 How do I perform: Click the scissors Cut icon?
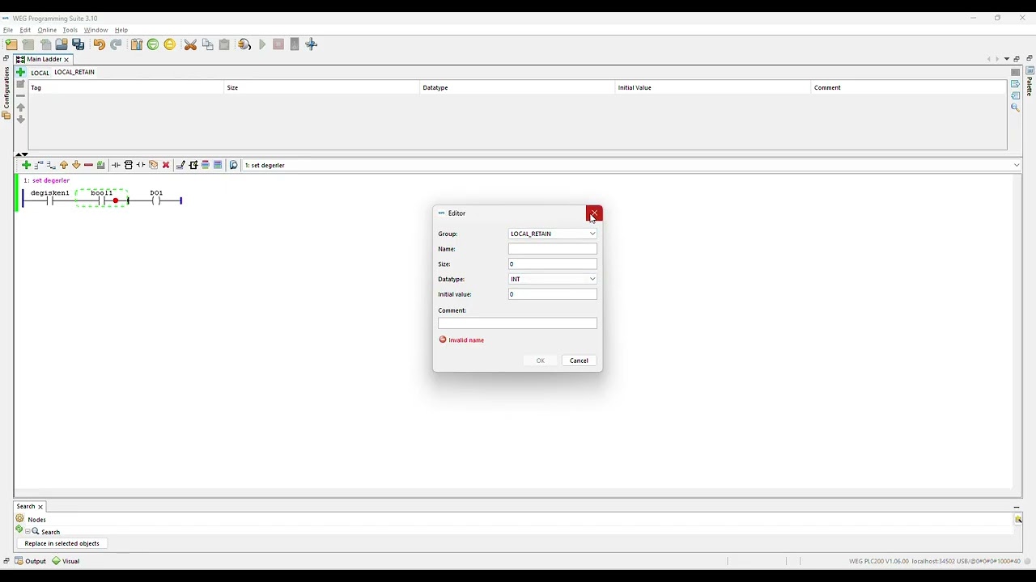coord(190,44)
